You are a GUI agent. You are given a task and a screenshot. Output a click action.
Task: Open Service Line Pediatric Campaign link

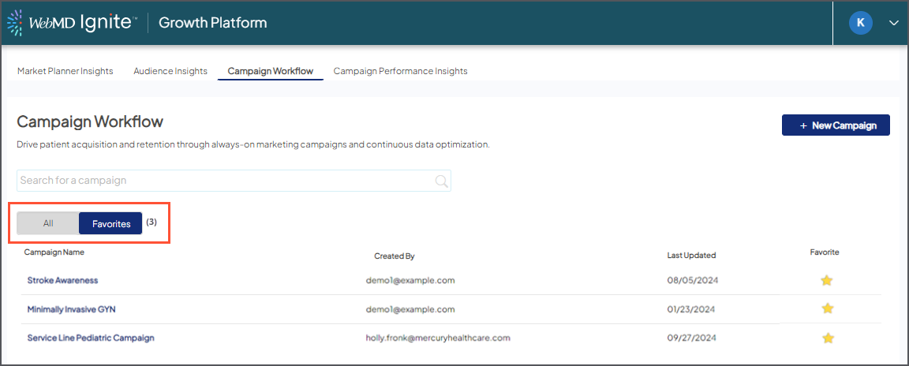[91, 338]
